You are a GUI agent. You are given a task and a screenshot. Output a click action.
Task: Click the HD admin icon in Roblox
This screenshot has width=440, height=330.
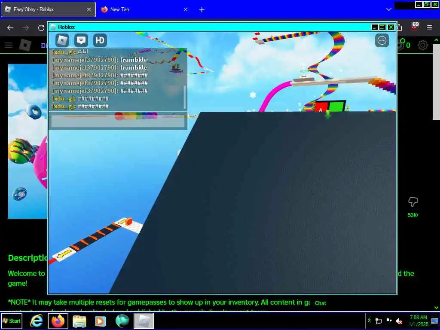(100, 40)
